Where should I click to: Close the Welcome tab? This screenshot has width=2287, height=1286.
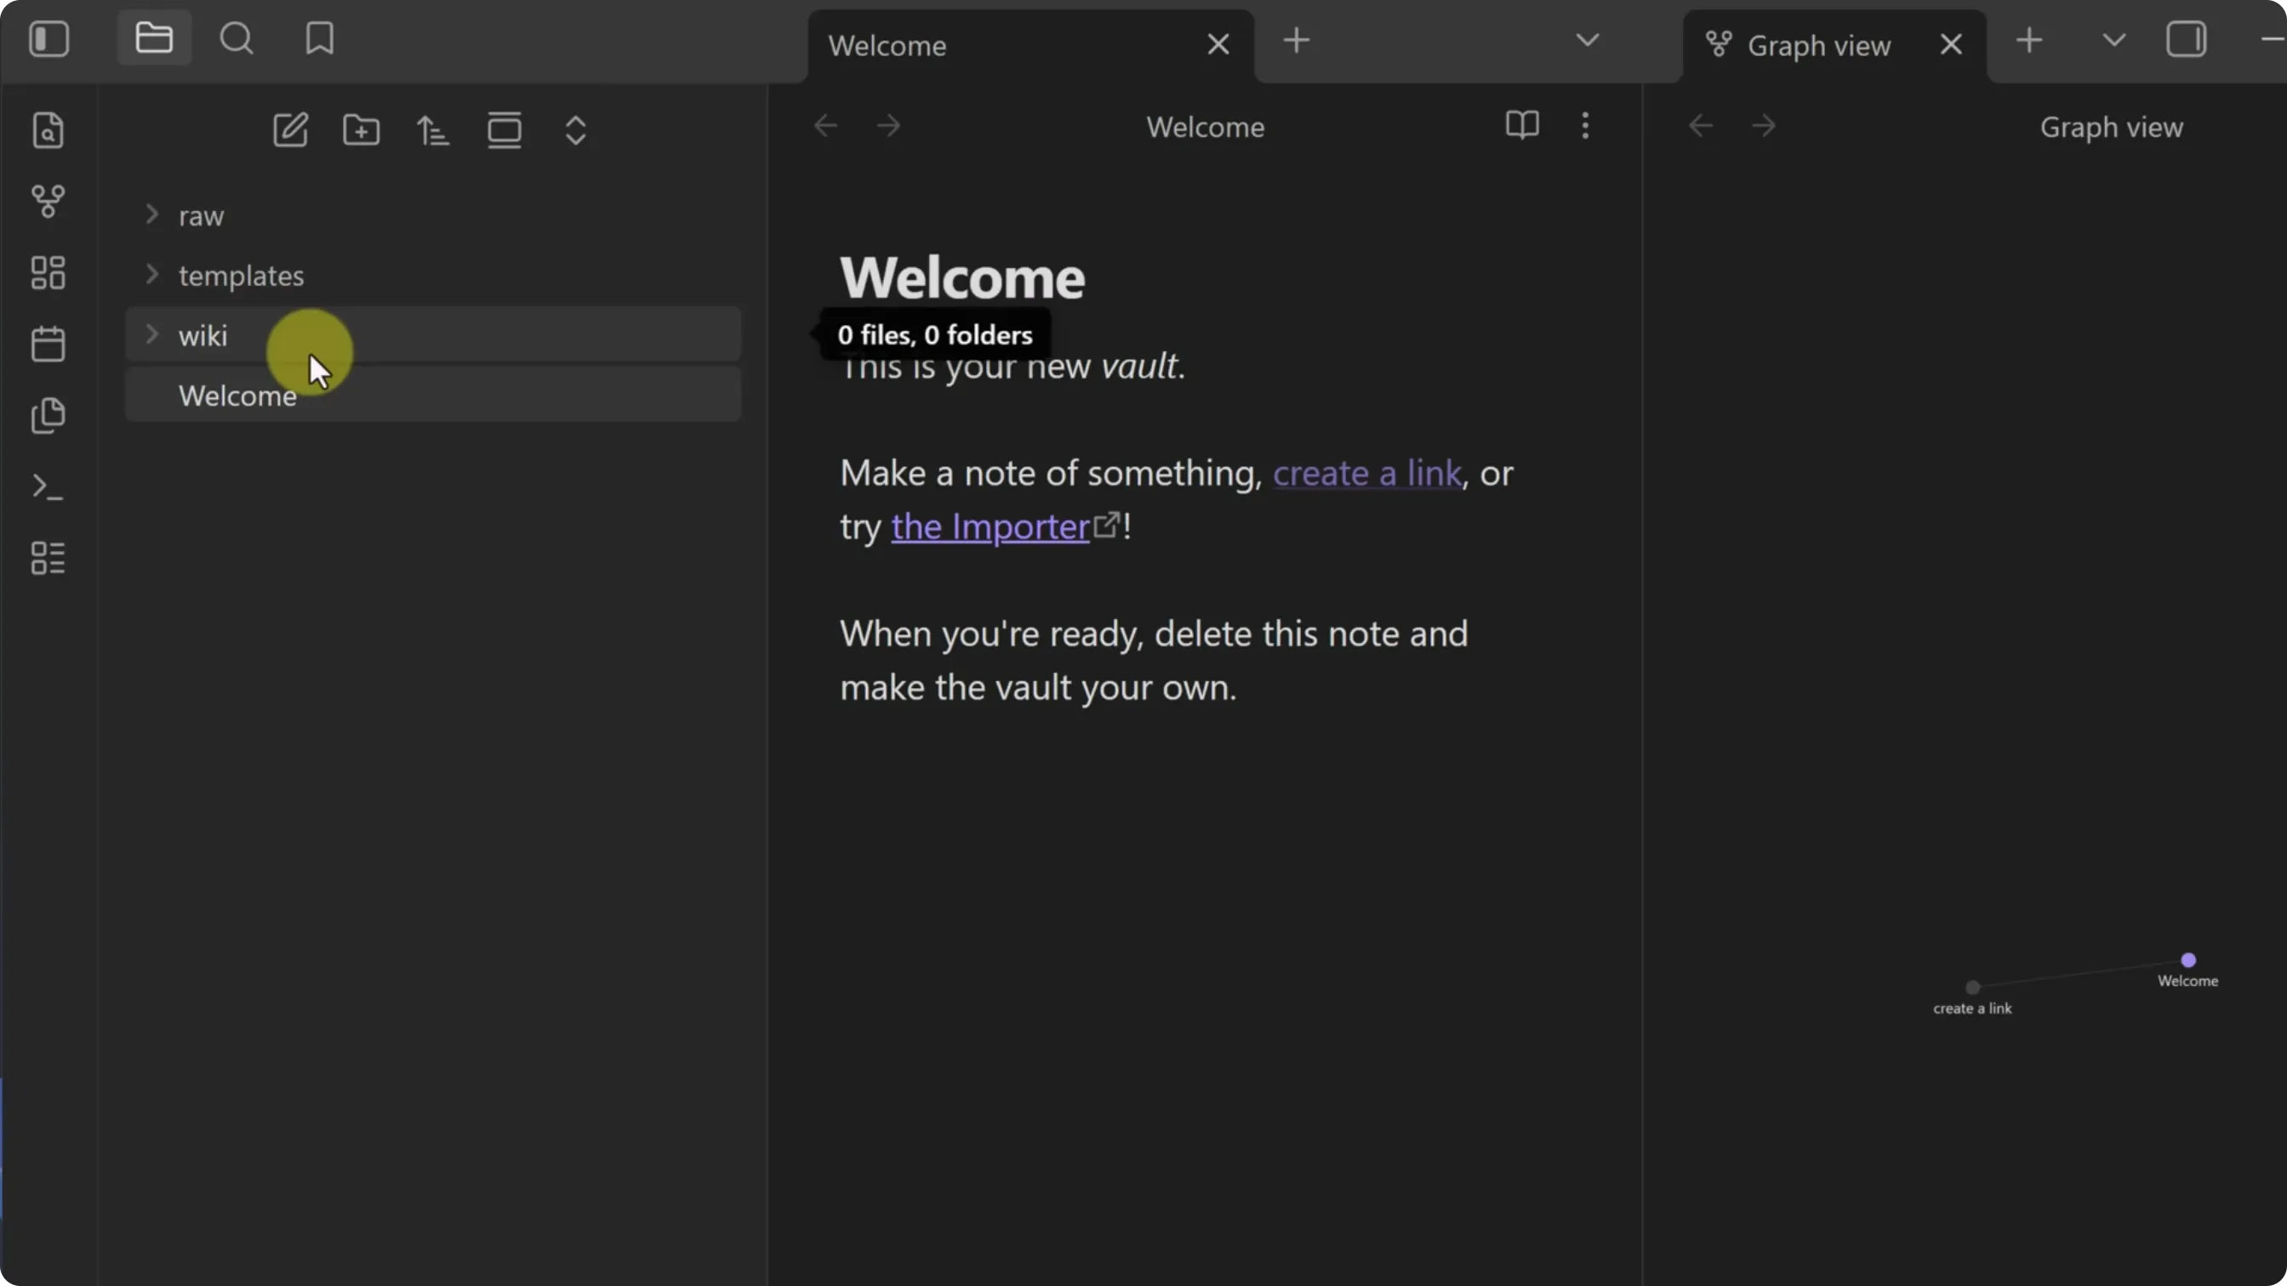(x=1219, y=44)
